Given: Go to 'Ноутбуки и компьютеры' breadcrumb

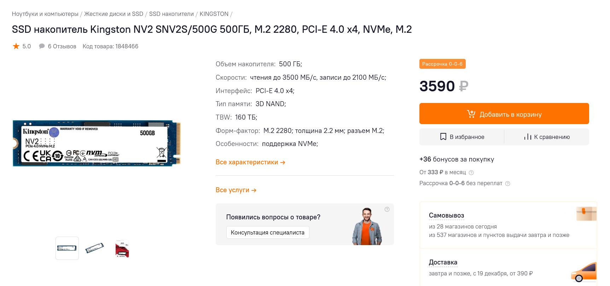Looking at the screenshot, I should click(x=45, y=14).
